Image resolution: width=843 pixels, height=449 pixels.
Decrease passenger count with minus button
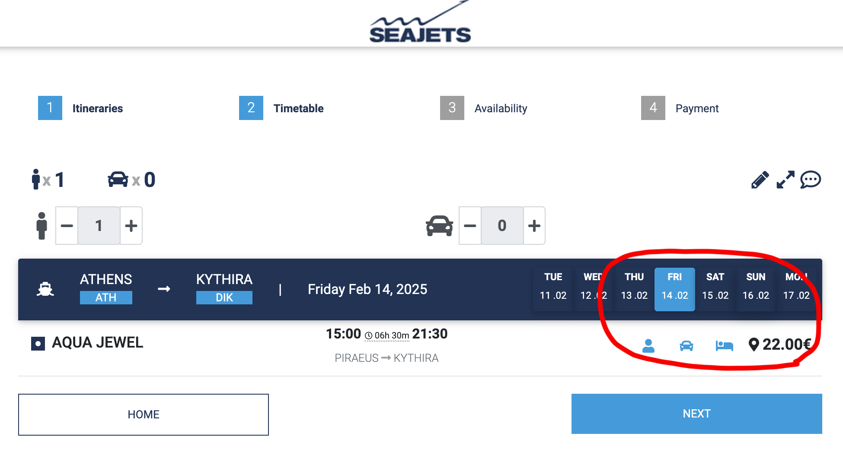pyautogui.click(x=67, y=226)
